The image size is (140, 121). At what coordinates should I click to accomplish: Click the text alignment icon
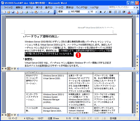[x=110, y=12]
